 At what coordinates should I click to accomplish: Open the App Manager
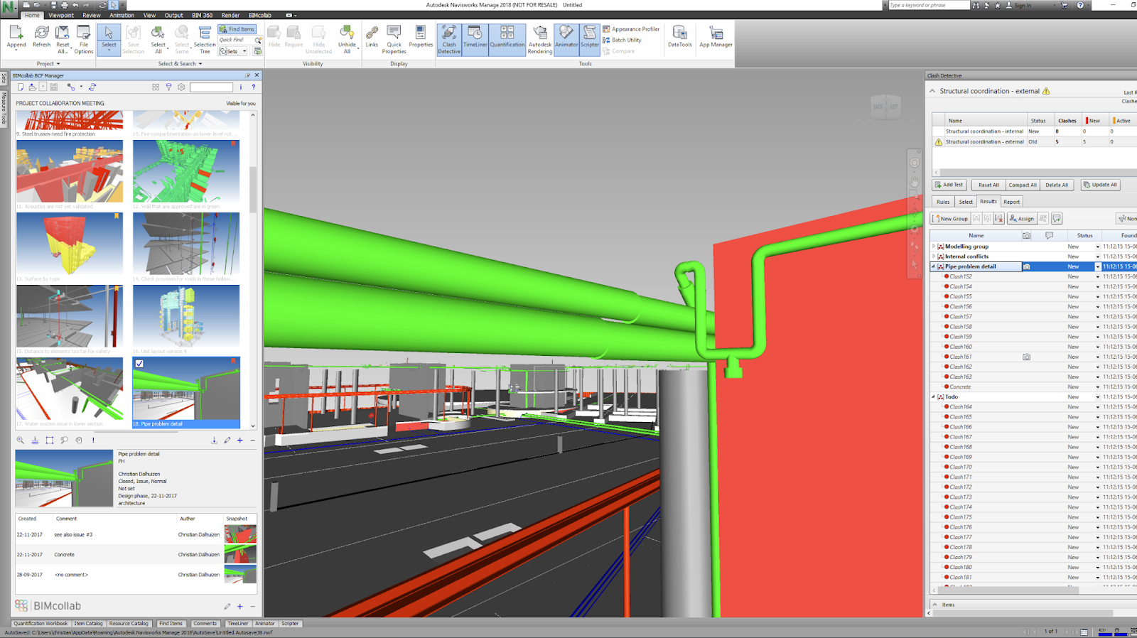coord(716,38)
